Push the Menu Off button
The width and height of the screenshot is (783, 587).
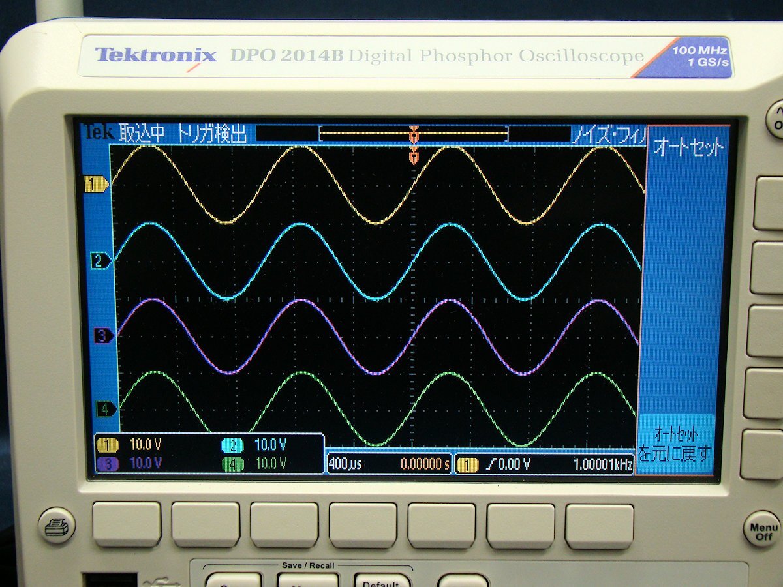[763, 528]
